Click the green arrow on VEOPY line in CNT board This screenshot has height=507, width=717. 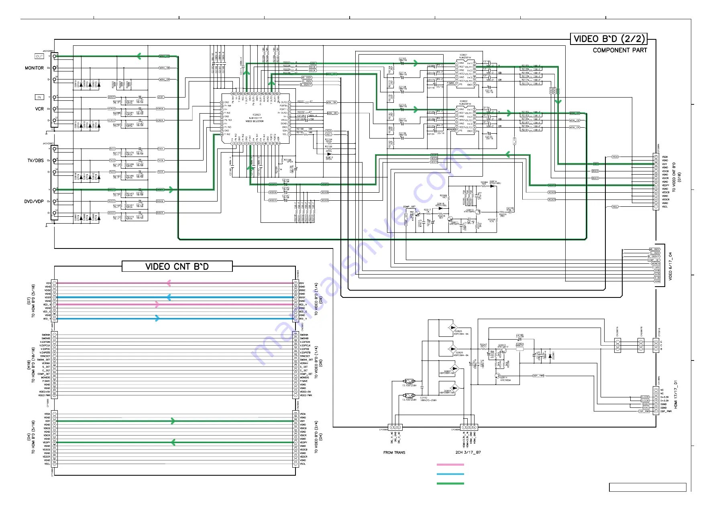(x=173, y=442)
